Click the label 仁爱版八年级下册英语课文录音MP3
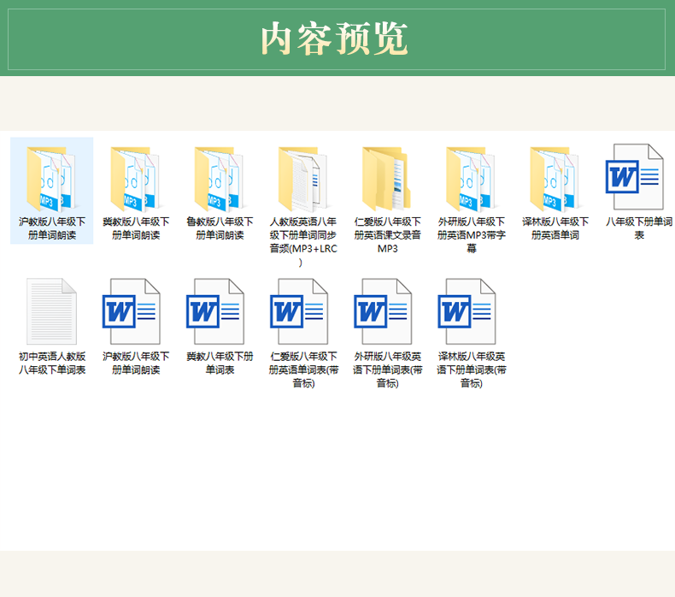The width and height of the screenshot is (675, 597). [x=387, y=235]
